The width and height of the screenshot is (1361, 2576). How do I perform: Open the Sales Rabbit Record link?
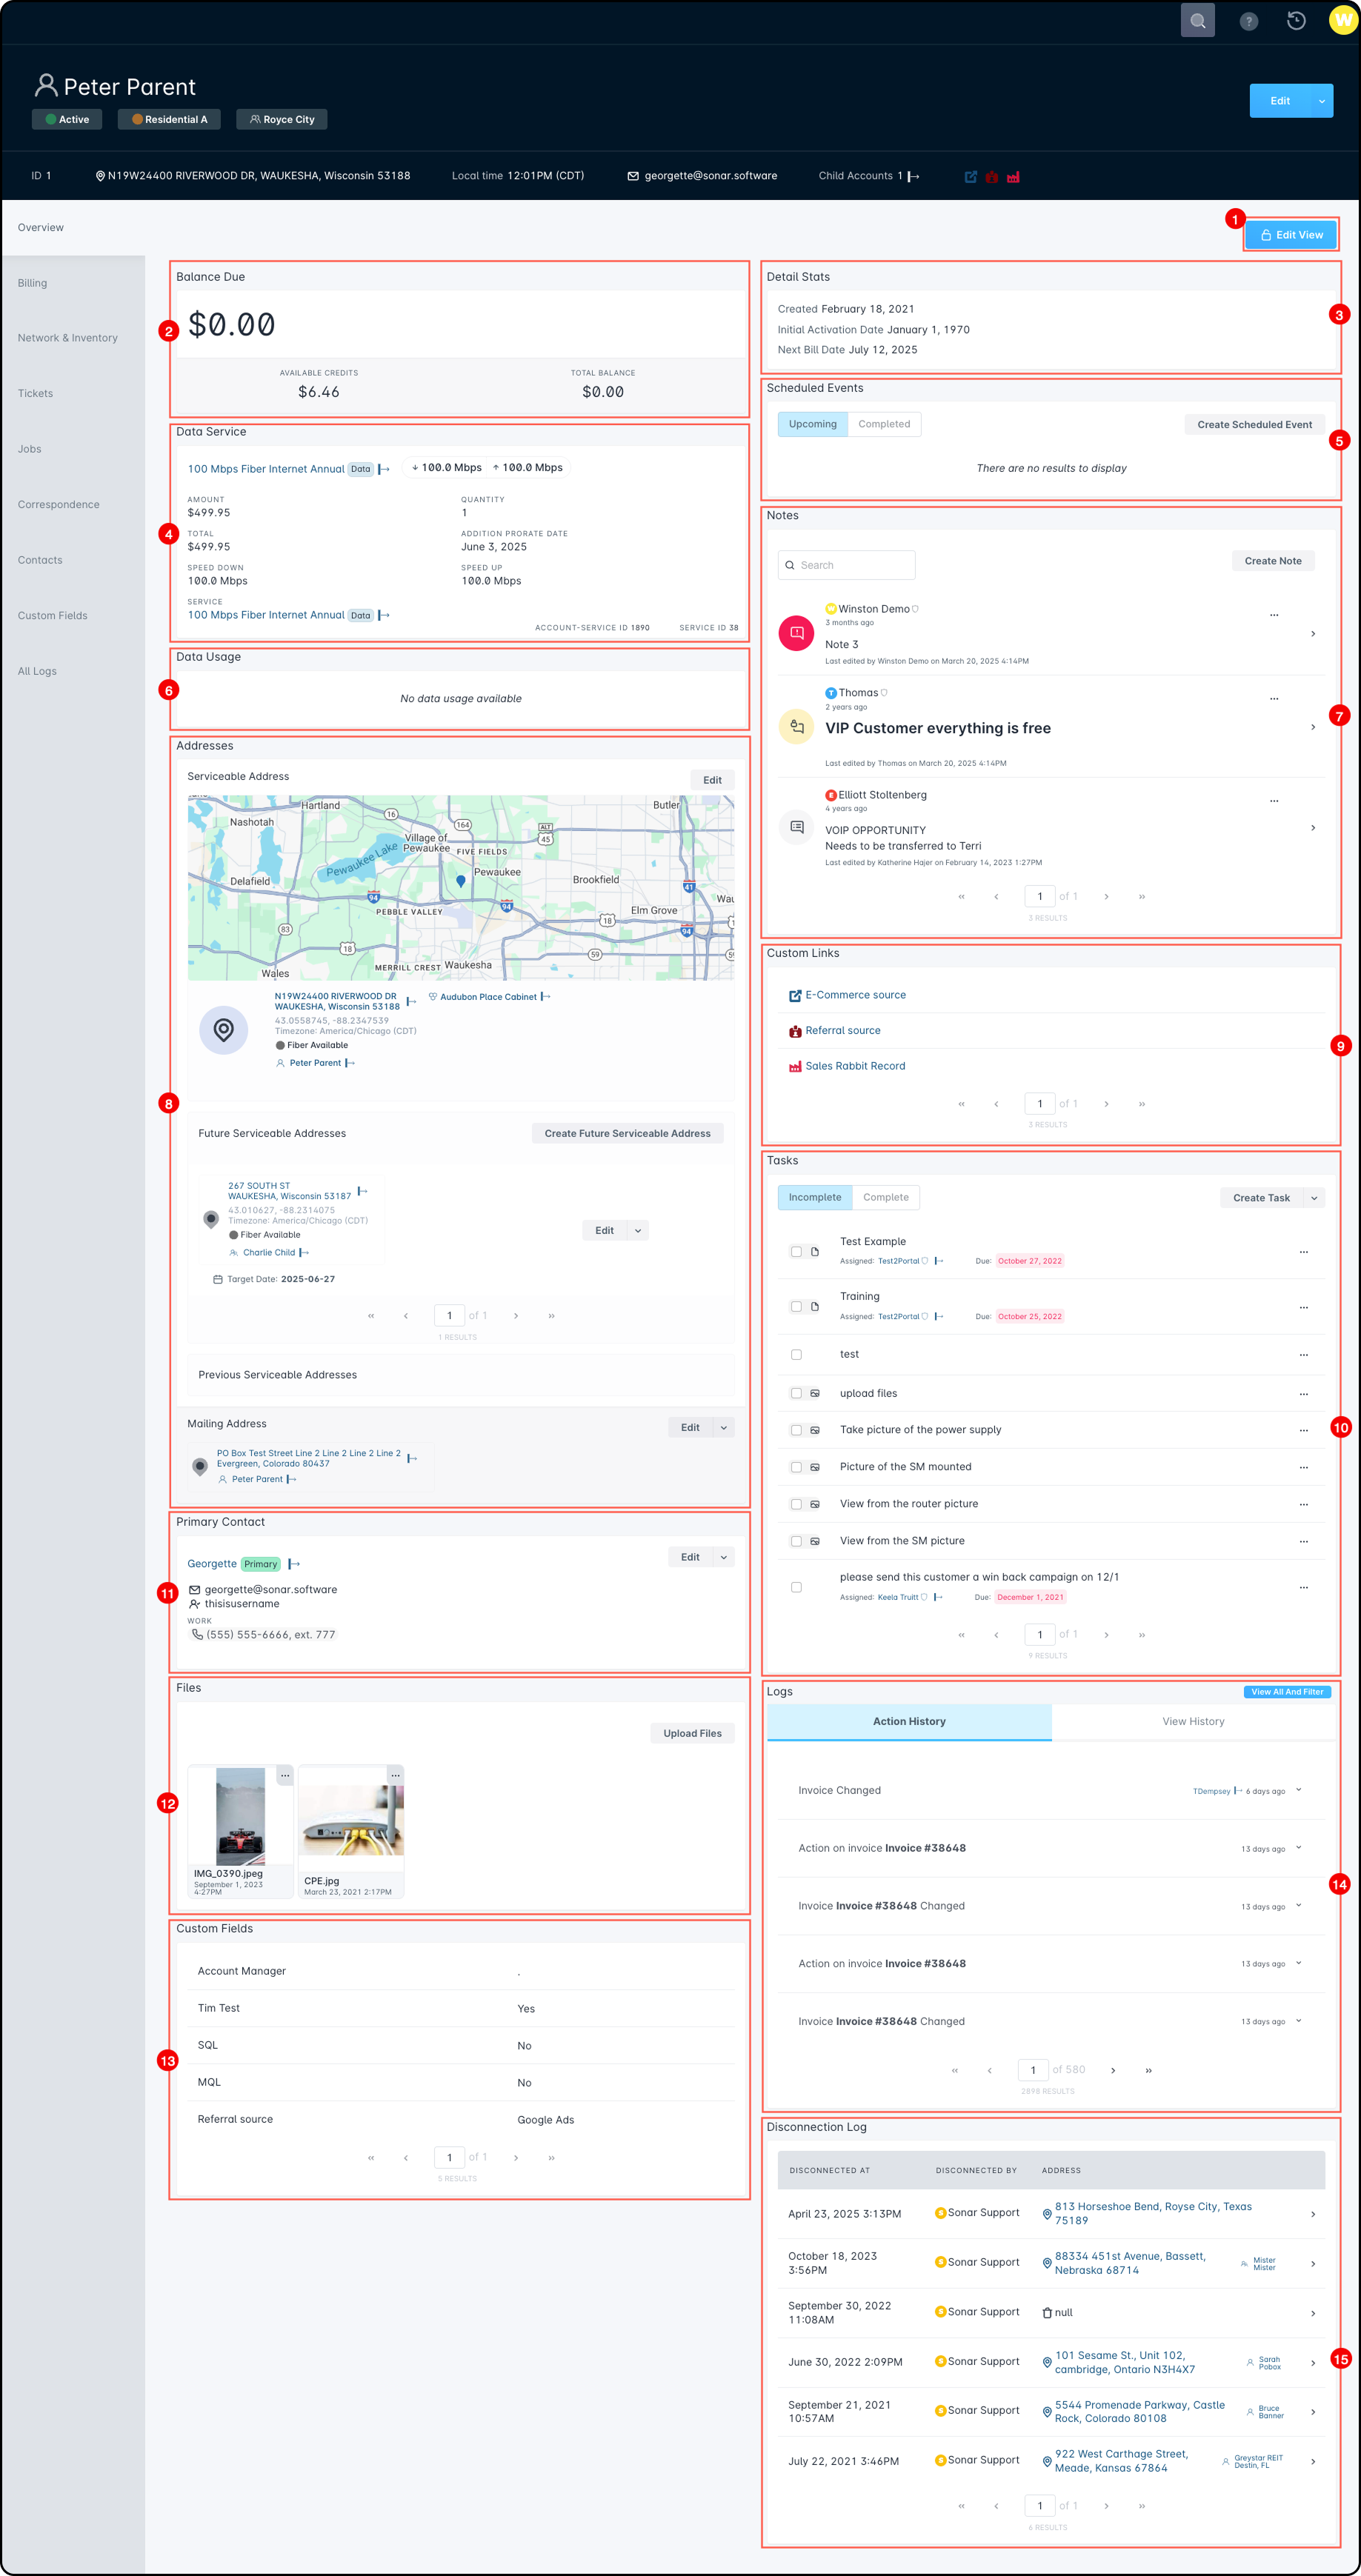pos(855,1066)
